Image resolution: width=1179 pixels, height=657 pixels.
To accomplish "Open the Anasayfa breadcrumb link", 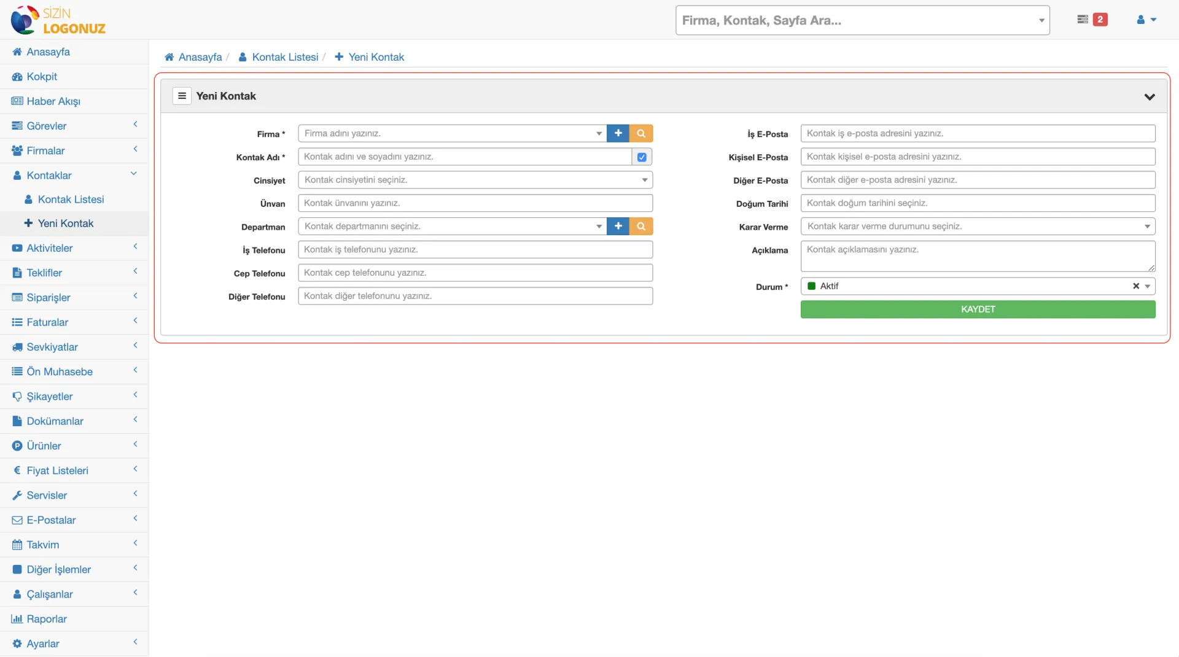I will tap(199, 56).
